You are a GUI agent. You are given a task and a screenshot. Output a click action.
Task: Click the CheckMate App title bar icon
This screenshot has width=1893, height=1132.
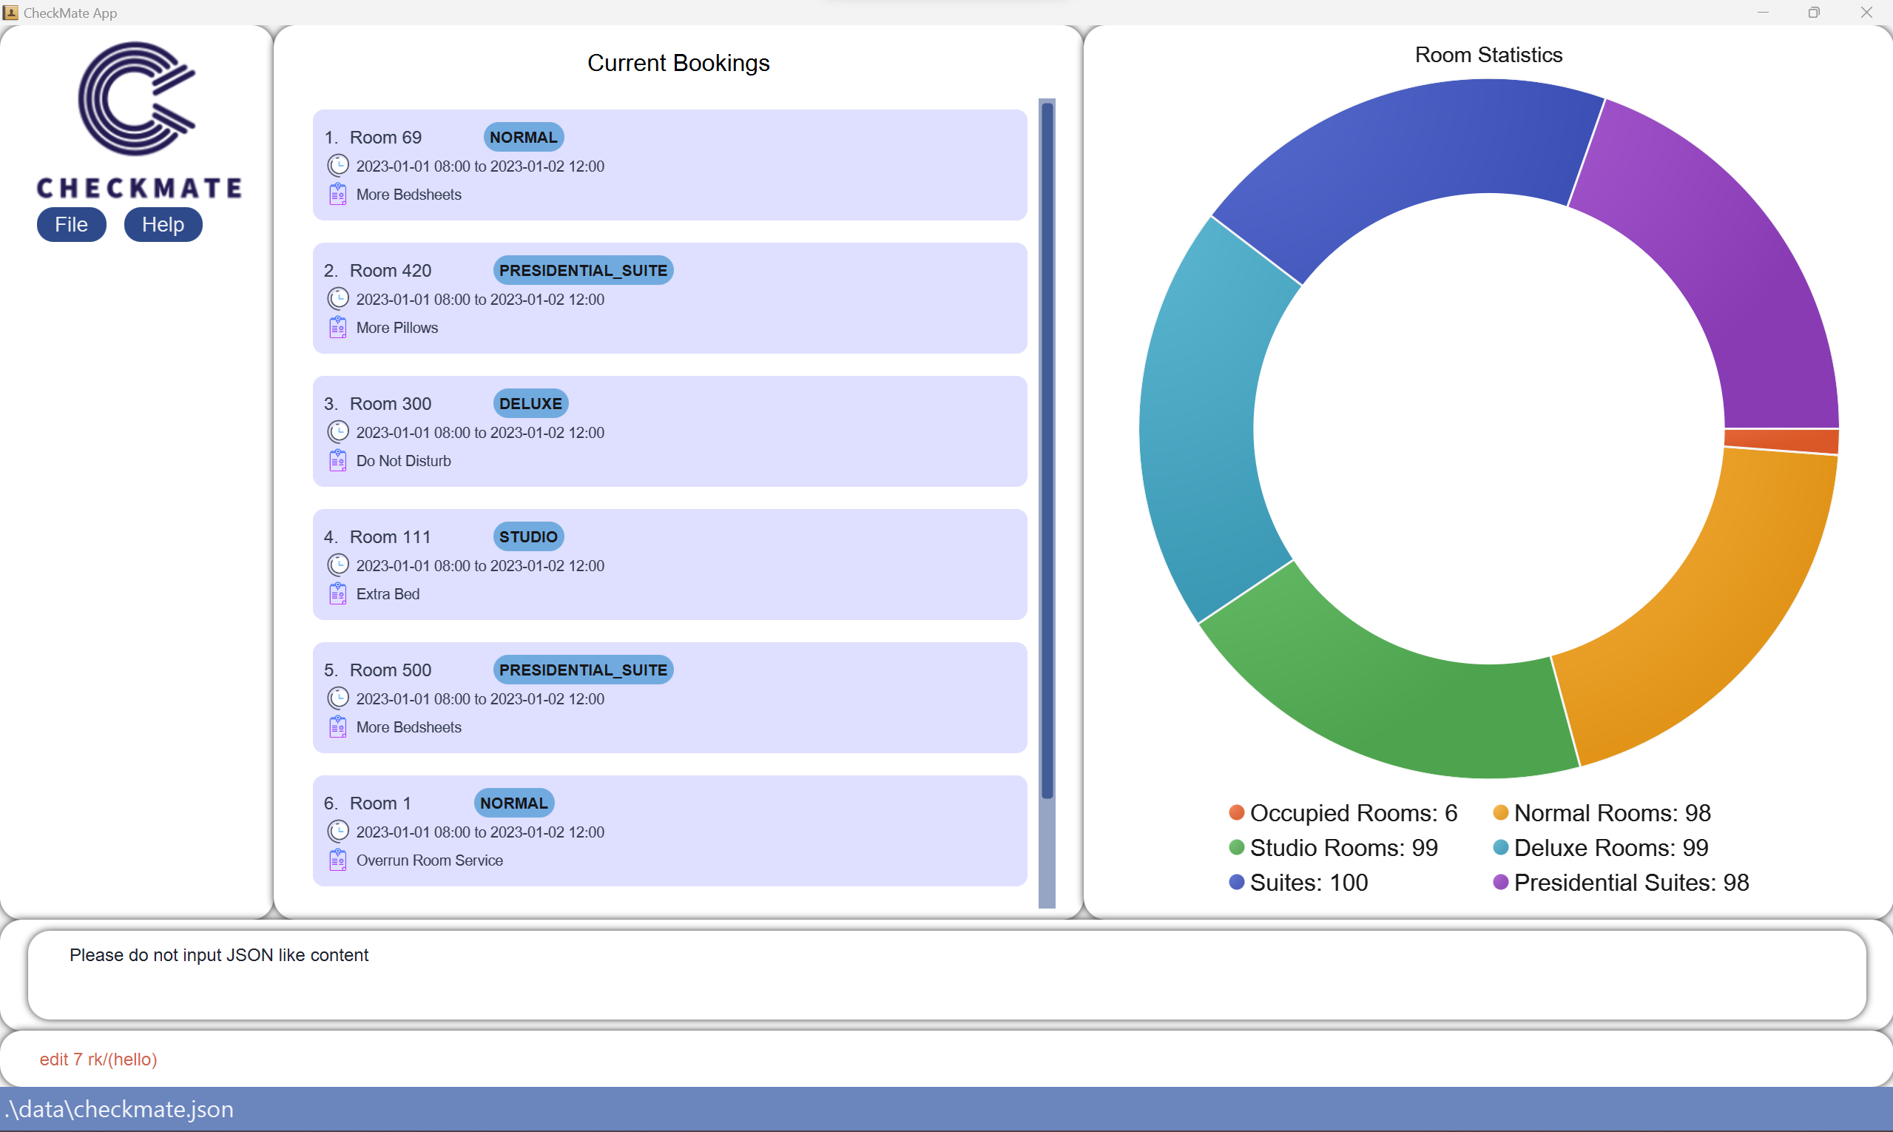pyautogui.click(x=10, y=12)
